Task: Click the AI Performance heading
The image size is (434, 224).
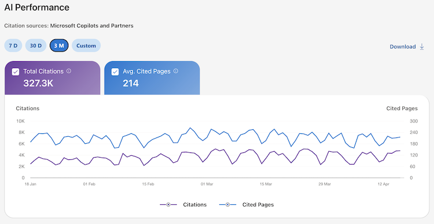Action: 37,7
